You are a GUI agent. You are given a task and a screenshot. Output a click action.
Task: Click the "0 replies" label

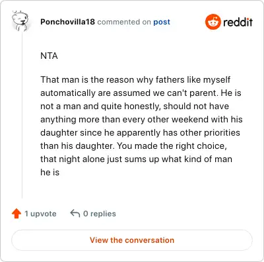100,214
